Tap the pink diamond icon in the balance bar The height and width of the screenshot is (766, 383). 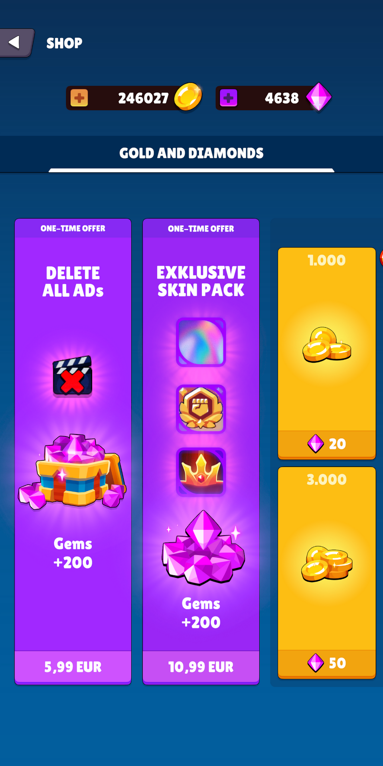[x=319, y=97]
